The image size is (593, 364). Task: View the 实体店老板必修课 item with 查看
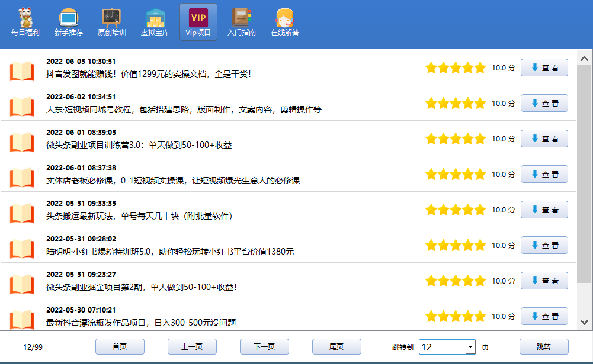(544, 174)
